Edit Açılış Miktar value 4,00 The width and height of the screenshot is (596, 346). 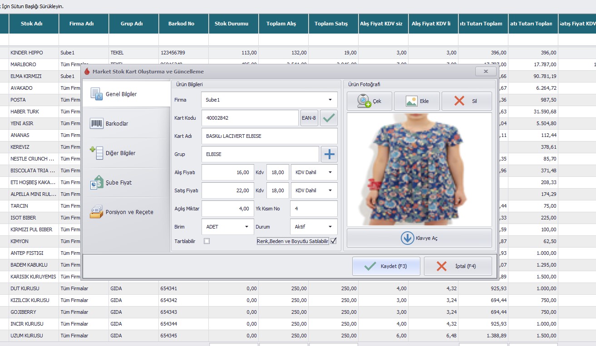click(x=227, y=209)
